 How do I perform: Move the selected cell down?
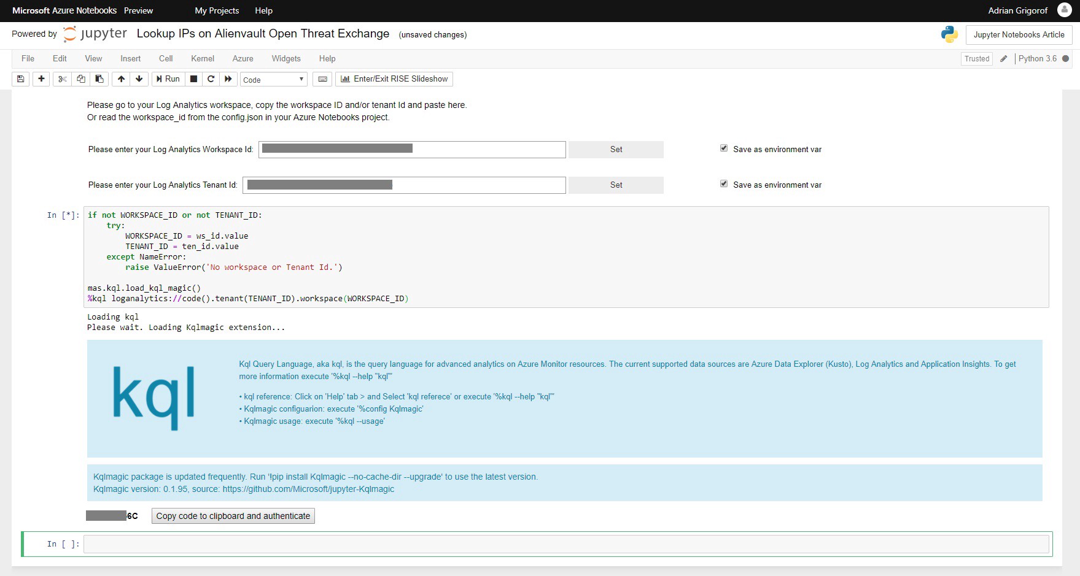[139, 79]
